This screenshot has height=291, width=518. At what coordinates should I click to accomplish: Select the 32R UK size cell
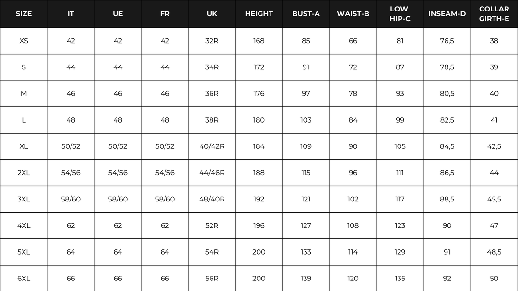coord(212,41)
